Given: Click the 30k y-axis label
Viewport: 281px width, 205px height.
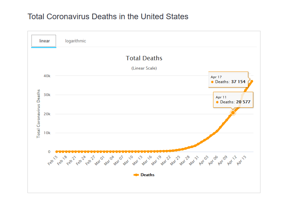Looking at the screenshot, I should pos(47,95).
